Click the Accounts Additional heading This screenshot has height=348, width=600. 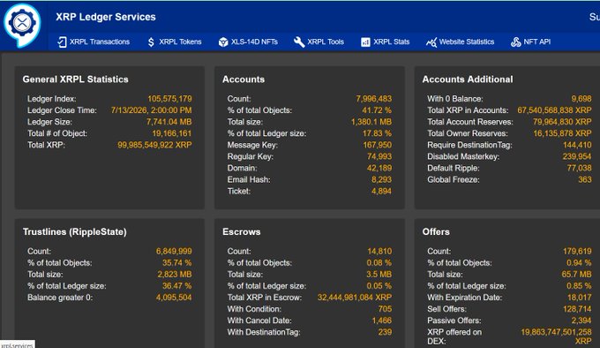468,79
